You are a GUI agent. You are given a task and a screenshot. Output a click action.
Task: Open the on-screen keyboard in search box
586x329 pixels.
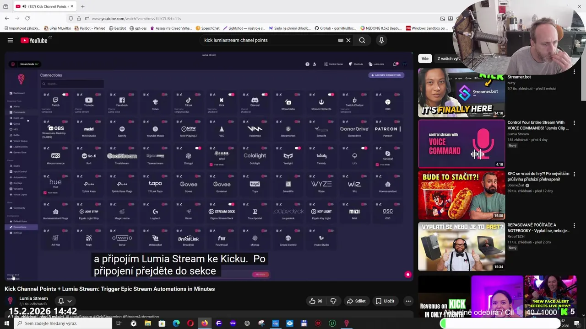340,40
